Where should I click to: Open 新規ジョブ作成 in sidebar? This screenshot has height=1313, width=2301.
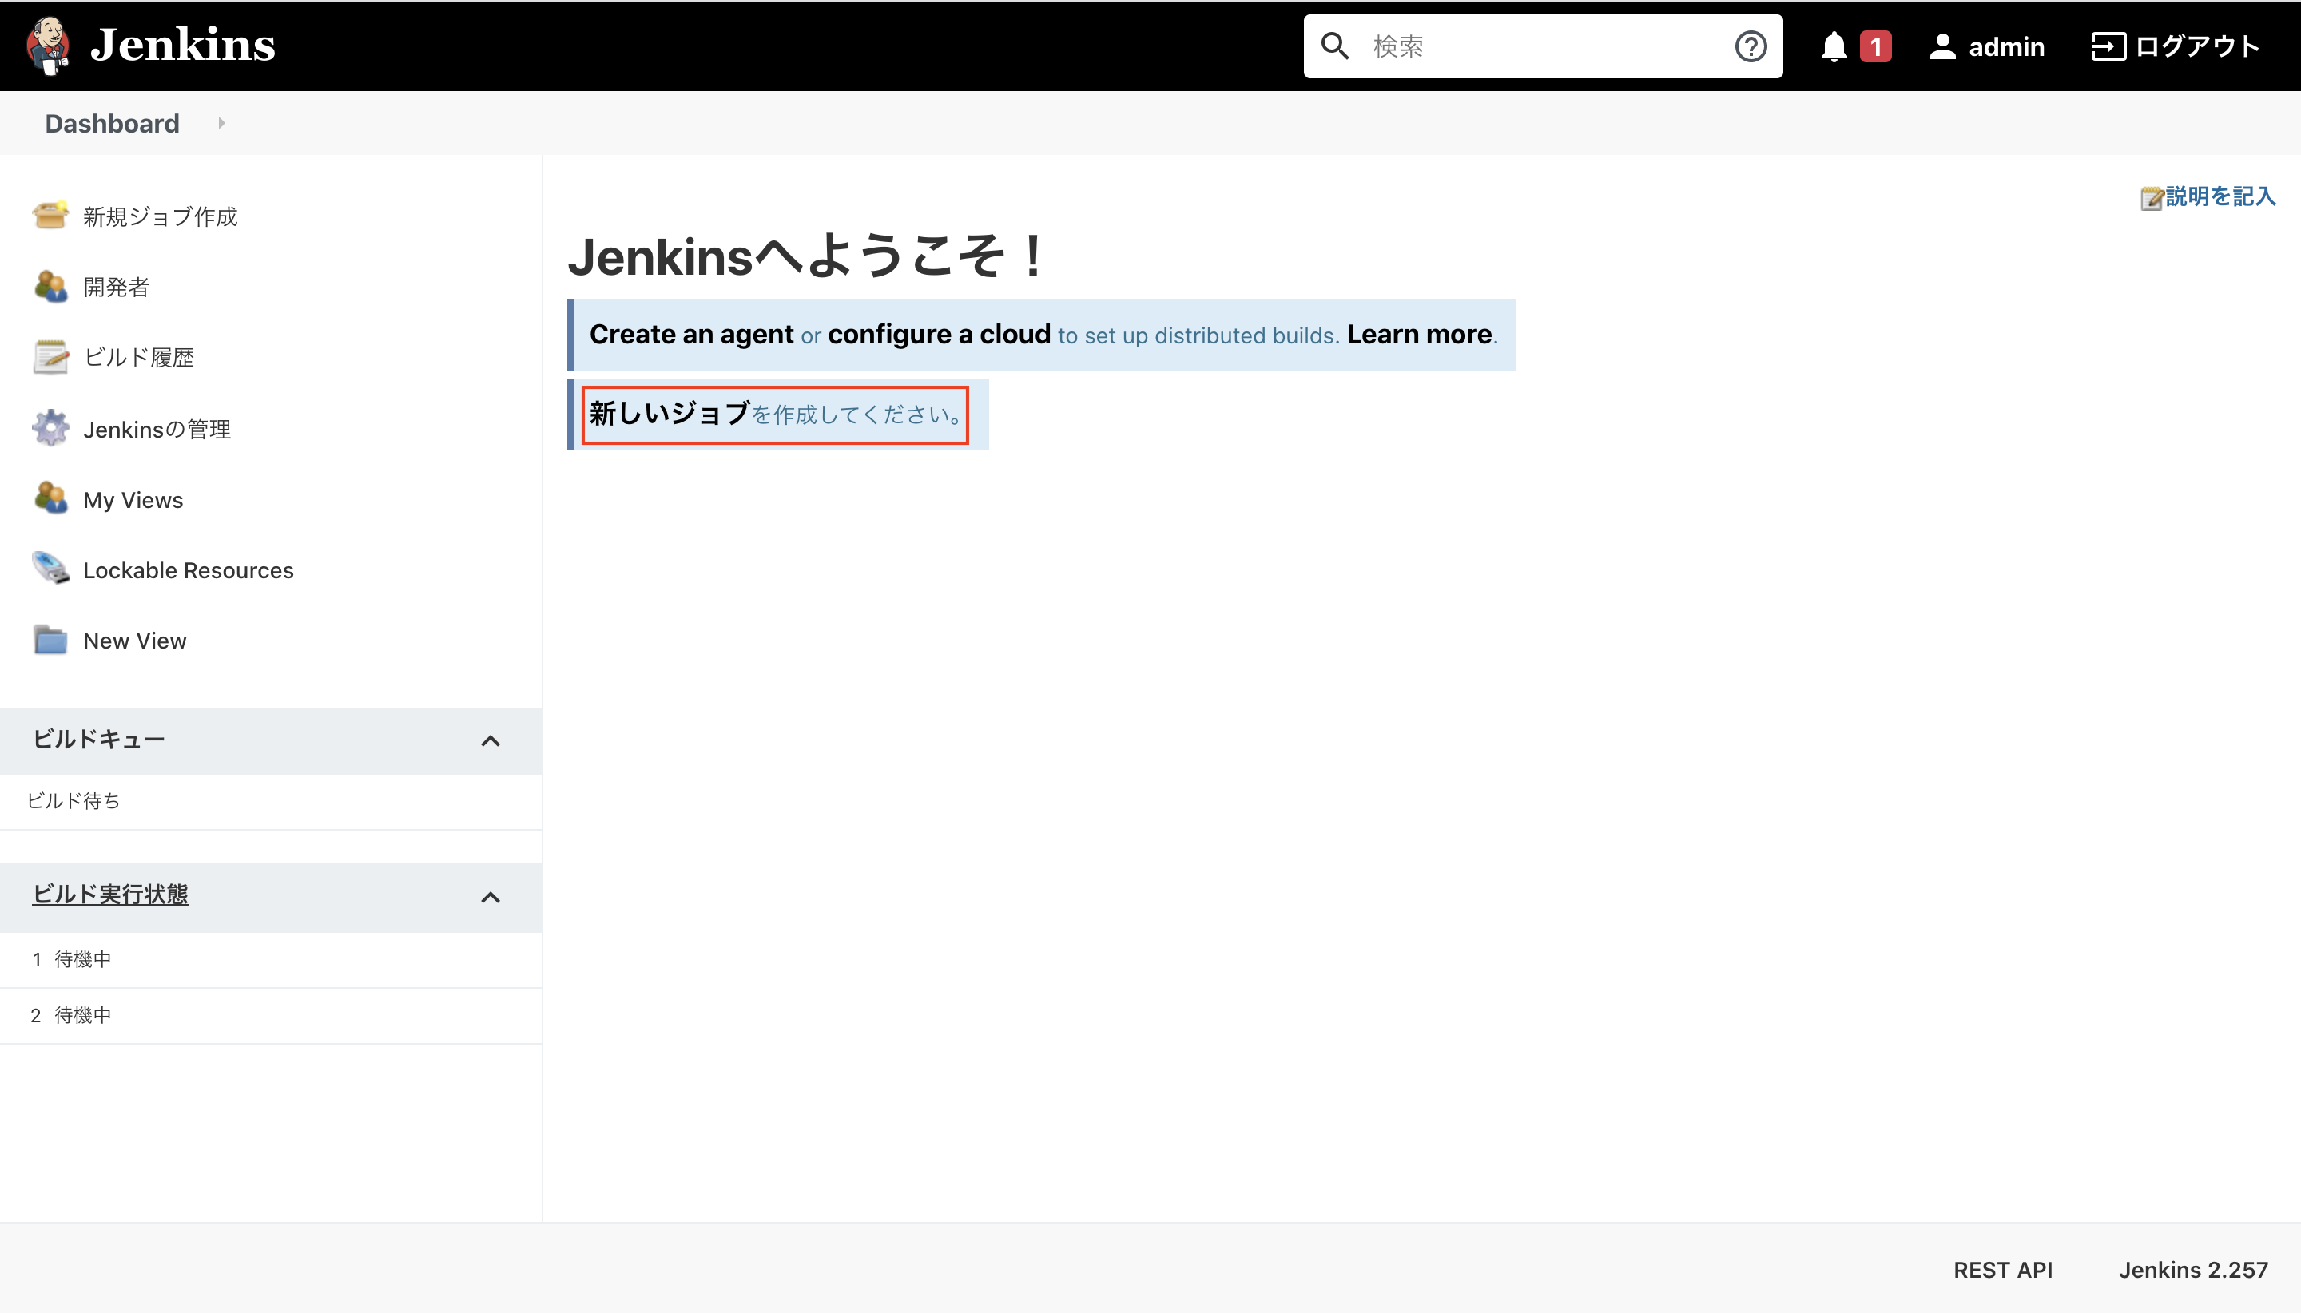[161, 216]
